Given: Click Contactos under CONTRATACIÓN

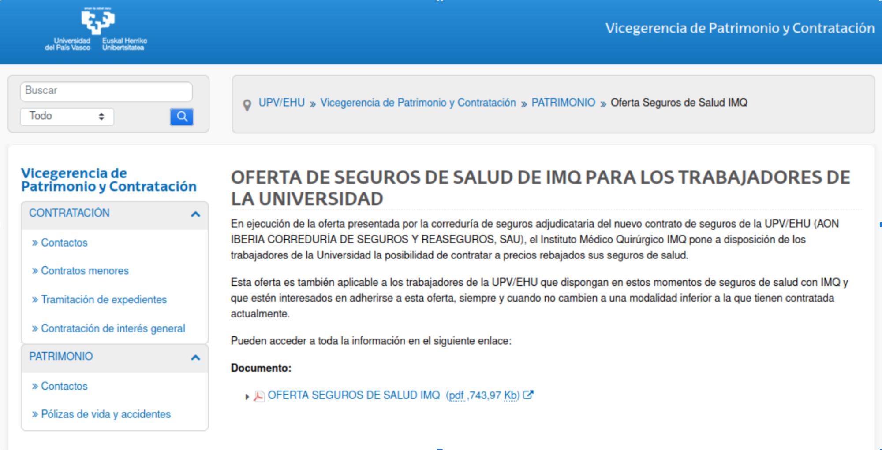Looking at the screenshot, I should (64, 243).
